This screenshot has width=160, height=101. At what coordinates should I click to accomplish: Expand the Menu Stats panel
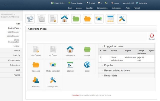tap(110, 75)
